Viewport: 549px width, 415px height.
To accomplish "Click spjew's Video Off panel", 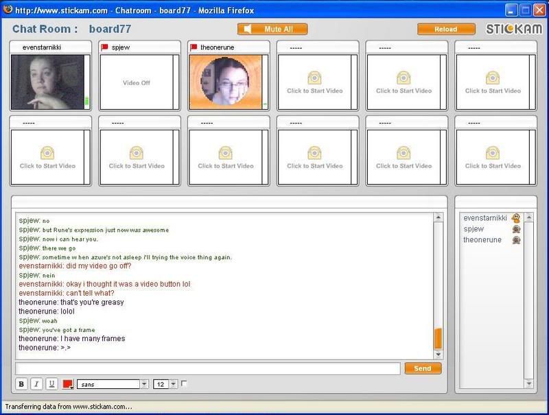I will click(137, 82).
